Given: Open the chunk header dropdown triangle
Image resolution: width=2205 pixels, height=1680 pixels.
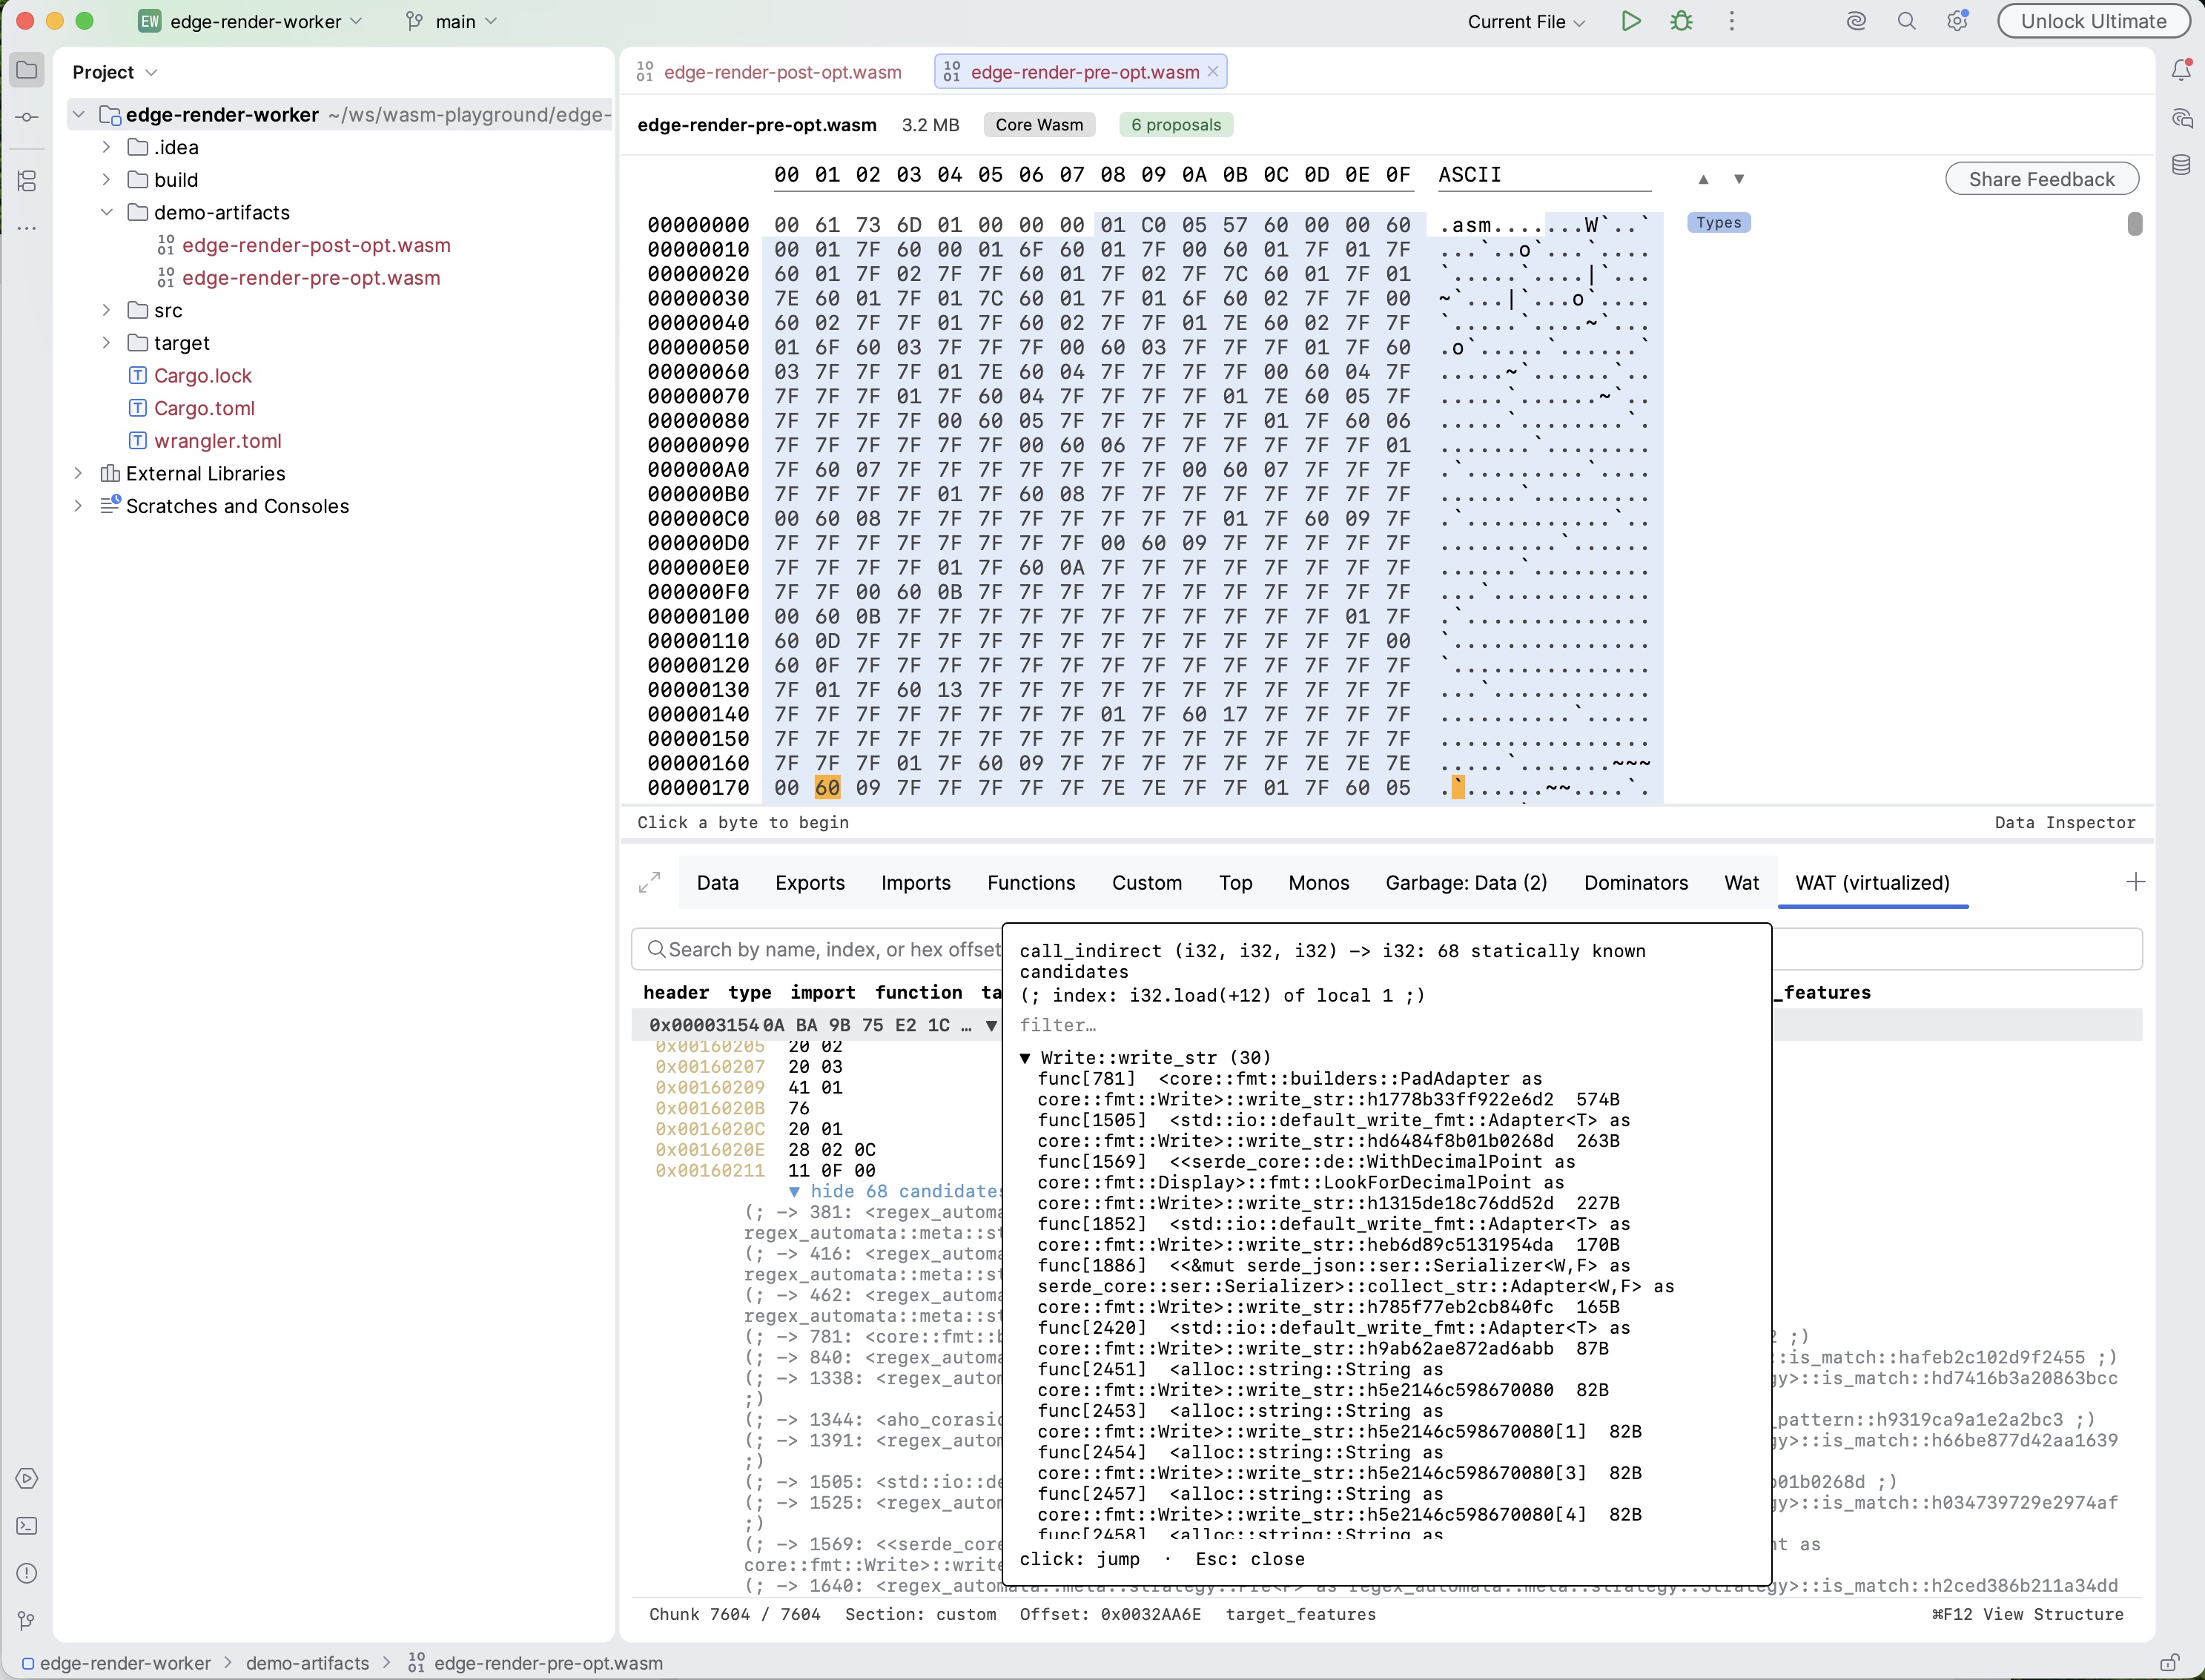Looking at the screenshot, I should pos(991,1025).
